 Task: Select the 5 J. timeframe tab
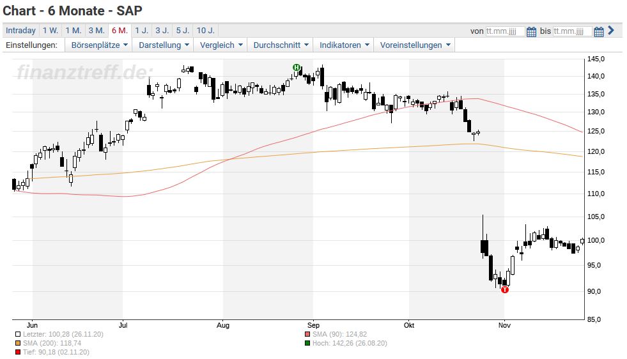(x=183, y=31)
